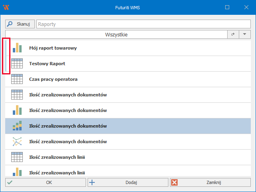Expand the Wszystkie dropdown arrow
This screenshot has width=256, height=192.
point(244,35)
